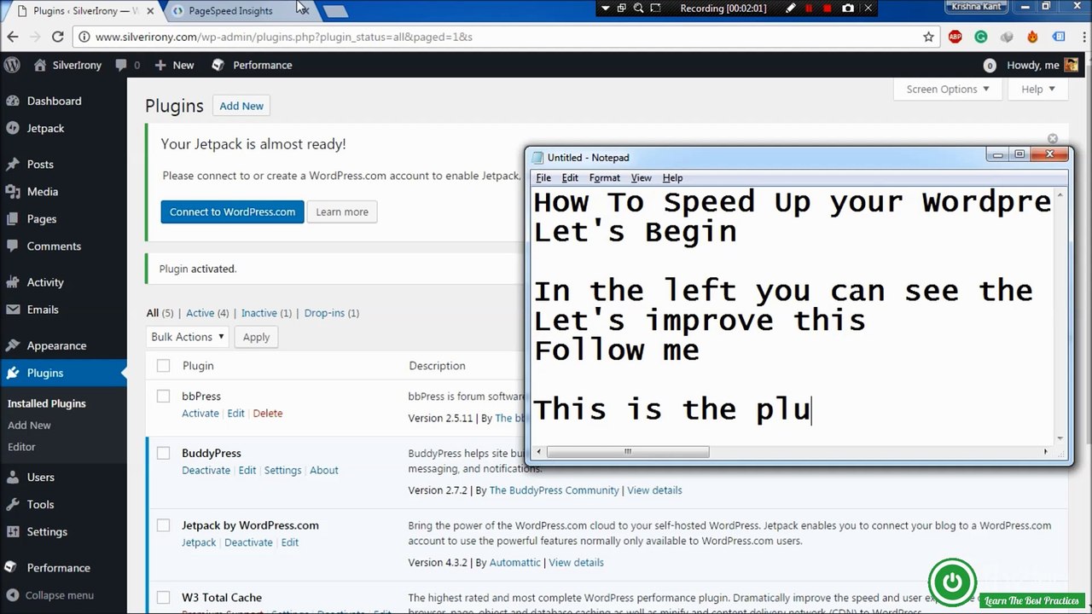Expand Screen Options panel

tap(947, 89)
